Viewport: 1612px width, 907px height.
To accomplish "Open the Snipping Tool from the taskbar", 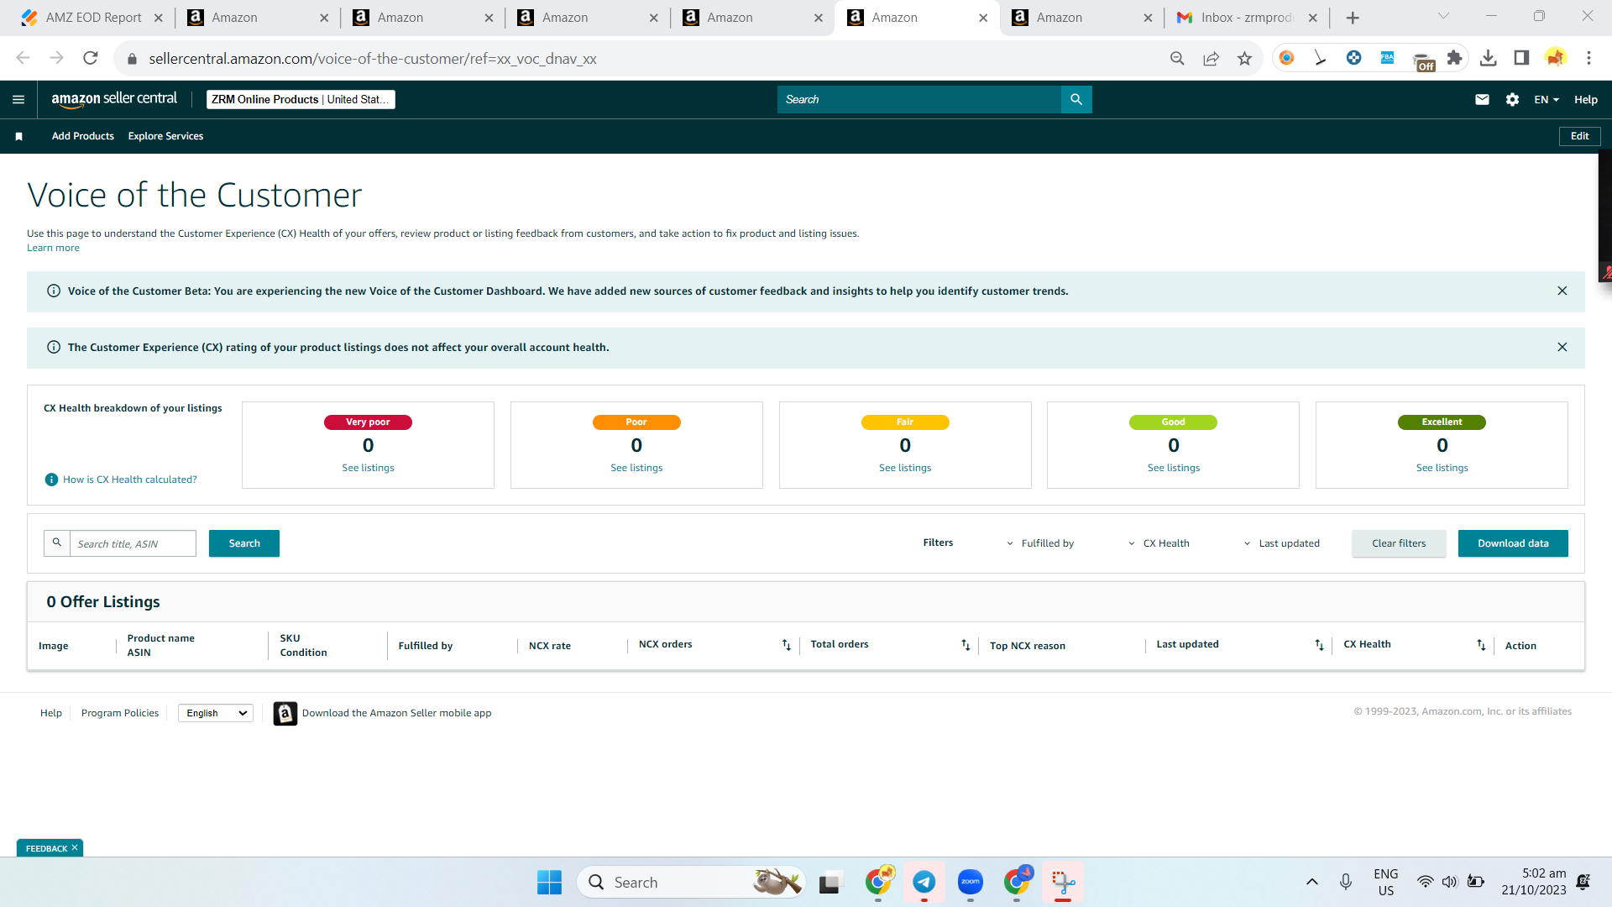I will (x=1063, y=882).
